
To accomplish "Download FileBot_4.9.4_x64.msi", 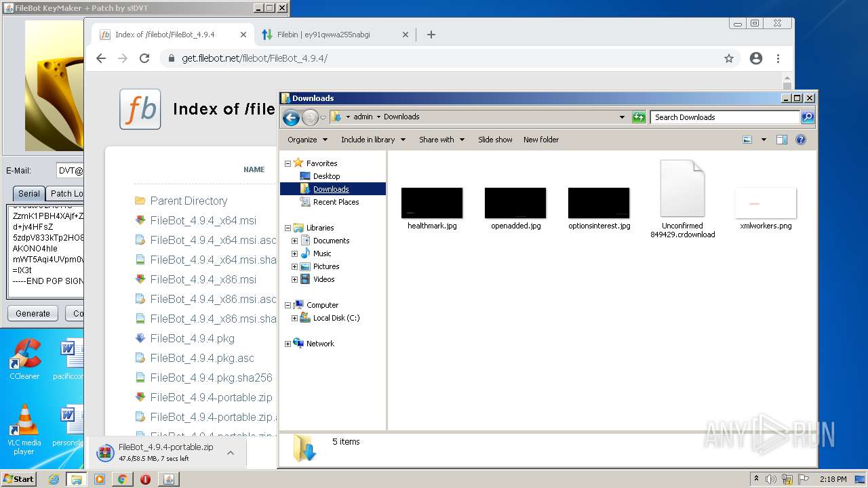I will click(x=203, y=220).
